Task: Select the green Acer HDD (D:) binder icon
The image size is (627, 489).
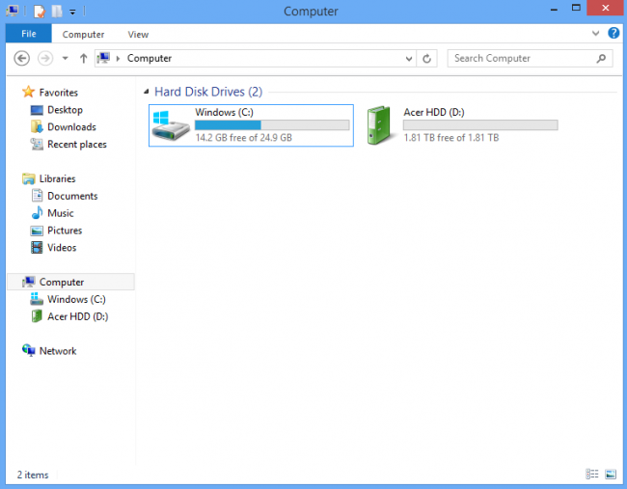Action: [x=379, y=125]
